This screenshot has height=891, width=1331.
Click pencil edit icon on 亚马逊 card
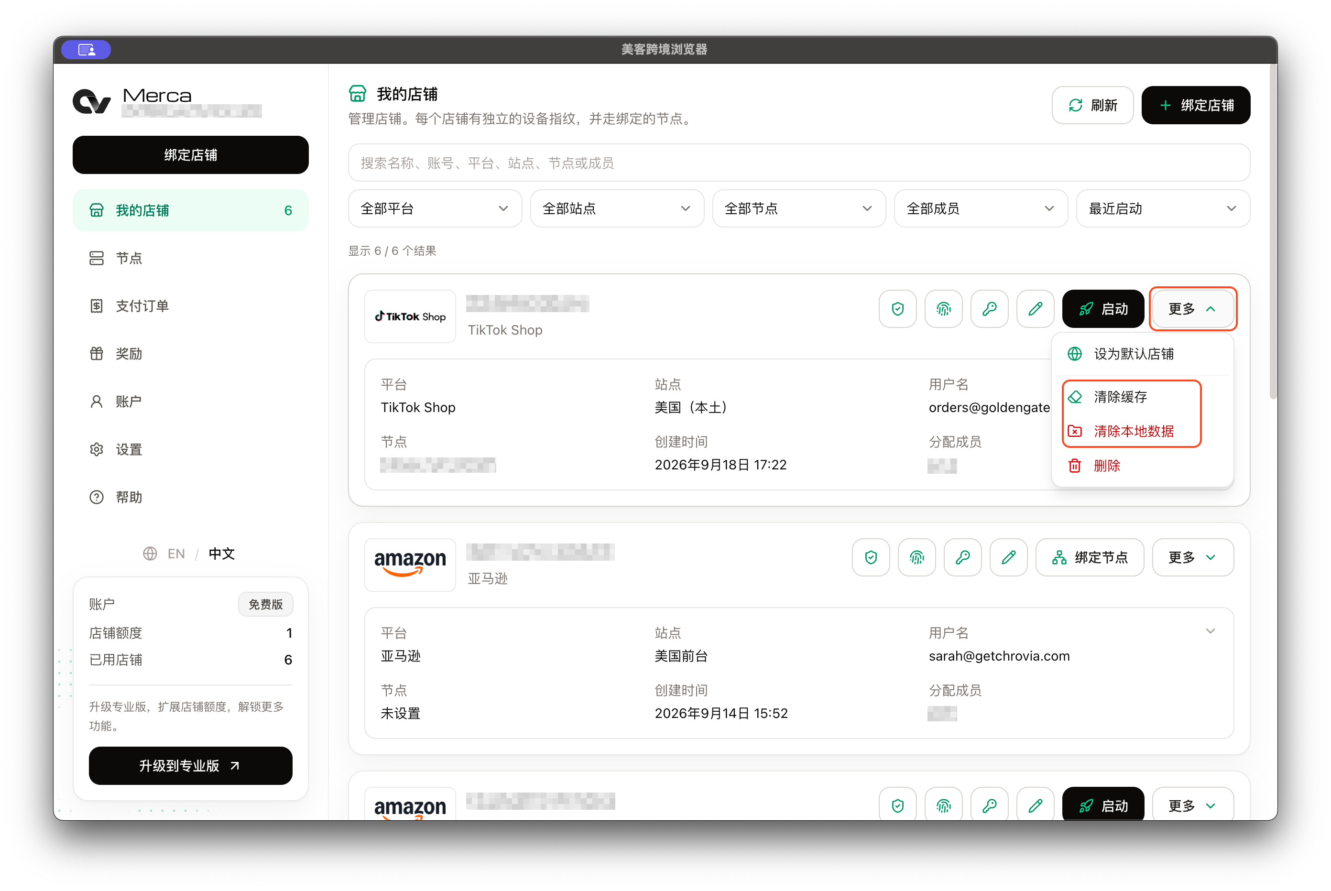point(1009,557)
